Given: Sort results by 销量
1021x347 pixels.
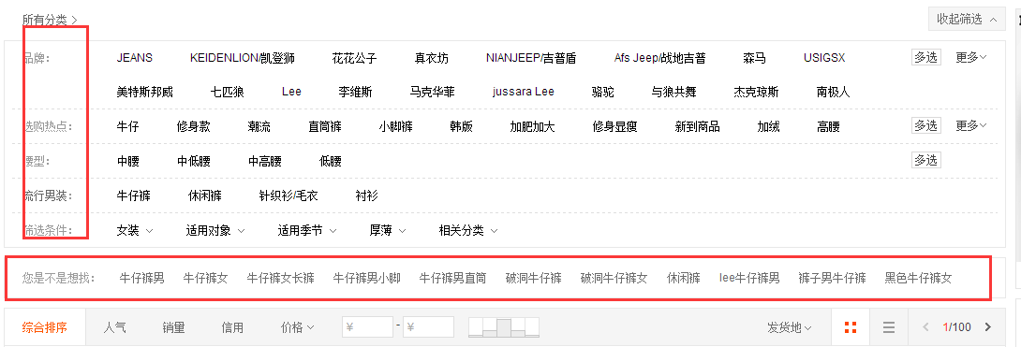Looking at the screenshot, I should pyautogui.click(x=174, y=327).
